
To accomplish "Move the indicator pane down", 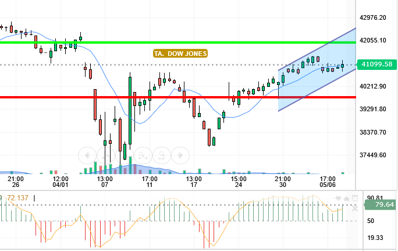I will pos(338,199).
